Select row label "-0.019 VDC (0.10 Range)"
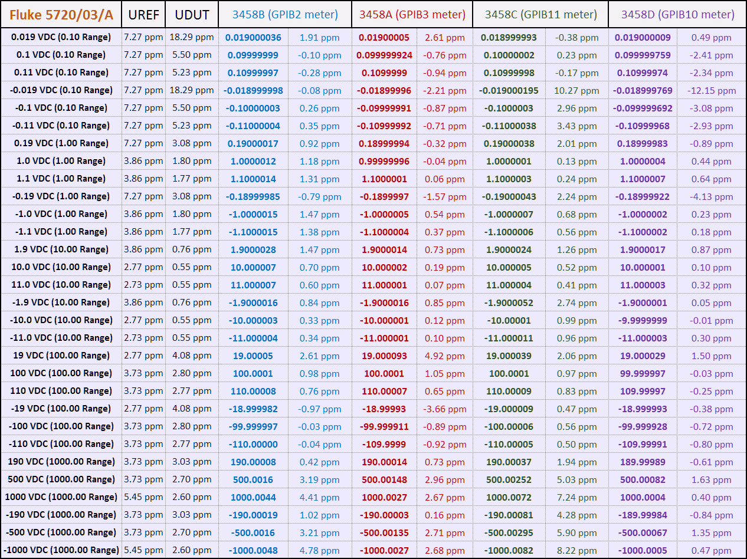The image size is (747, 559). [x=61, y=90]
